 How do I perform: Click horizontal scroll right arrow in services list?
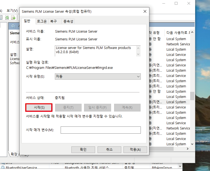click(x=187, y=149)
